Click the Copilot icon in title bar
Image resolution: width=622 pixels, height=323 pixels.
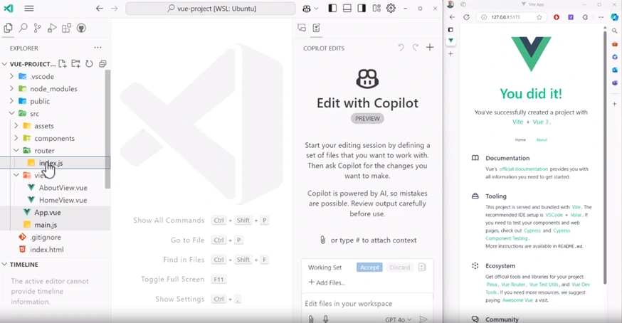click(307, 9)
